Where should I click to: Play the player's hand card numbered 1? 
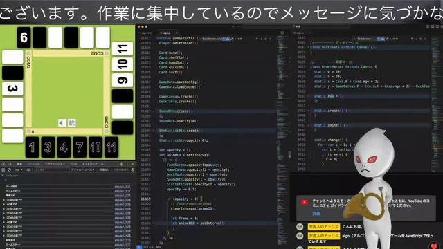tap(32, 147)
